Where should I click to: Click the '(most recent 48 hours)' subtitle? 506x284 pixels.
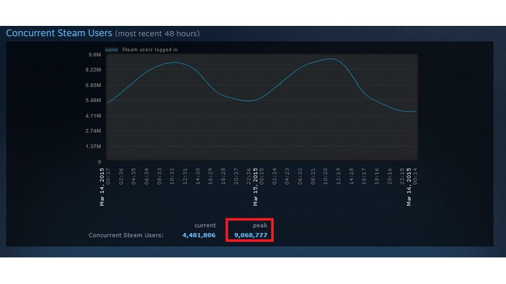(157, 34)
